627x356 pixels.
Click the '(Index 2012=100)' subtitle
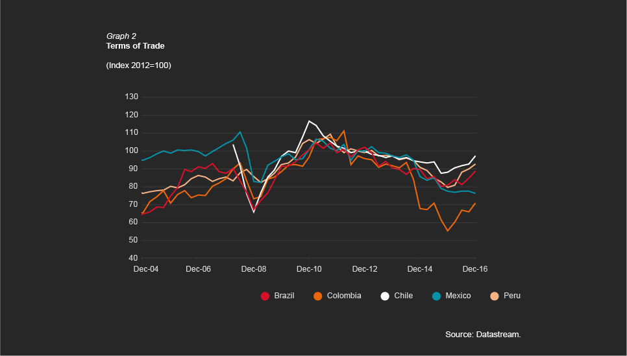tap(138, 65)
